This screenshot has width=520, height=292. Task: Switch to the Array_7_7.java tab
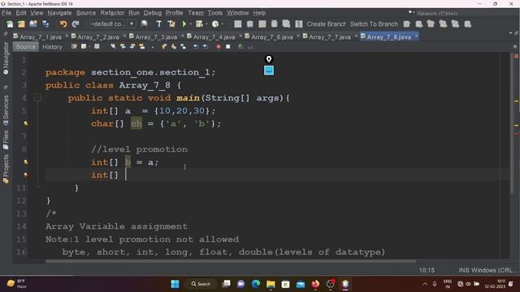[x=330, y=36]
